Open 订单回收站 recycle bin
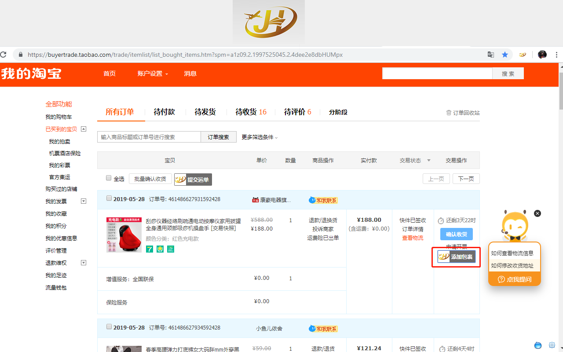 (463, 113)
